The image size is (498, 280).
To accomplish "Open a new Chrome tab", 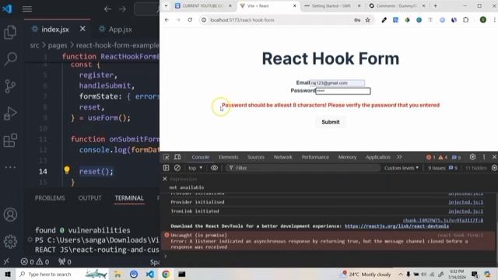I will pos(436,5).
